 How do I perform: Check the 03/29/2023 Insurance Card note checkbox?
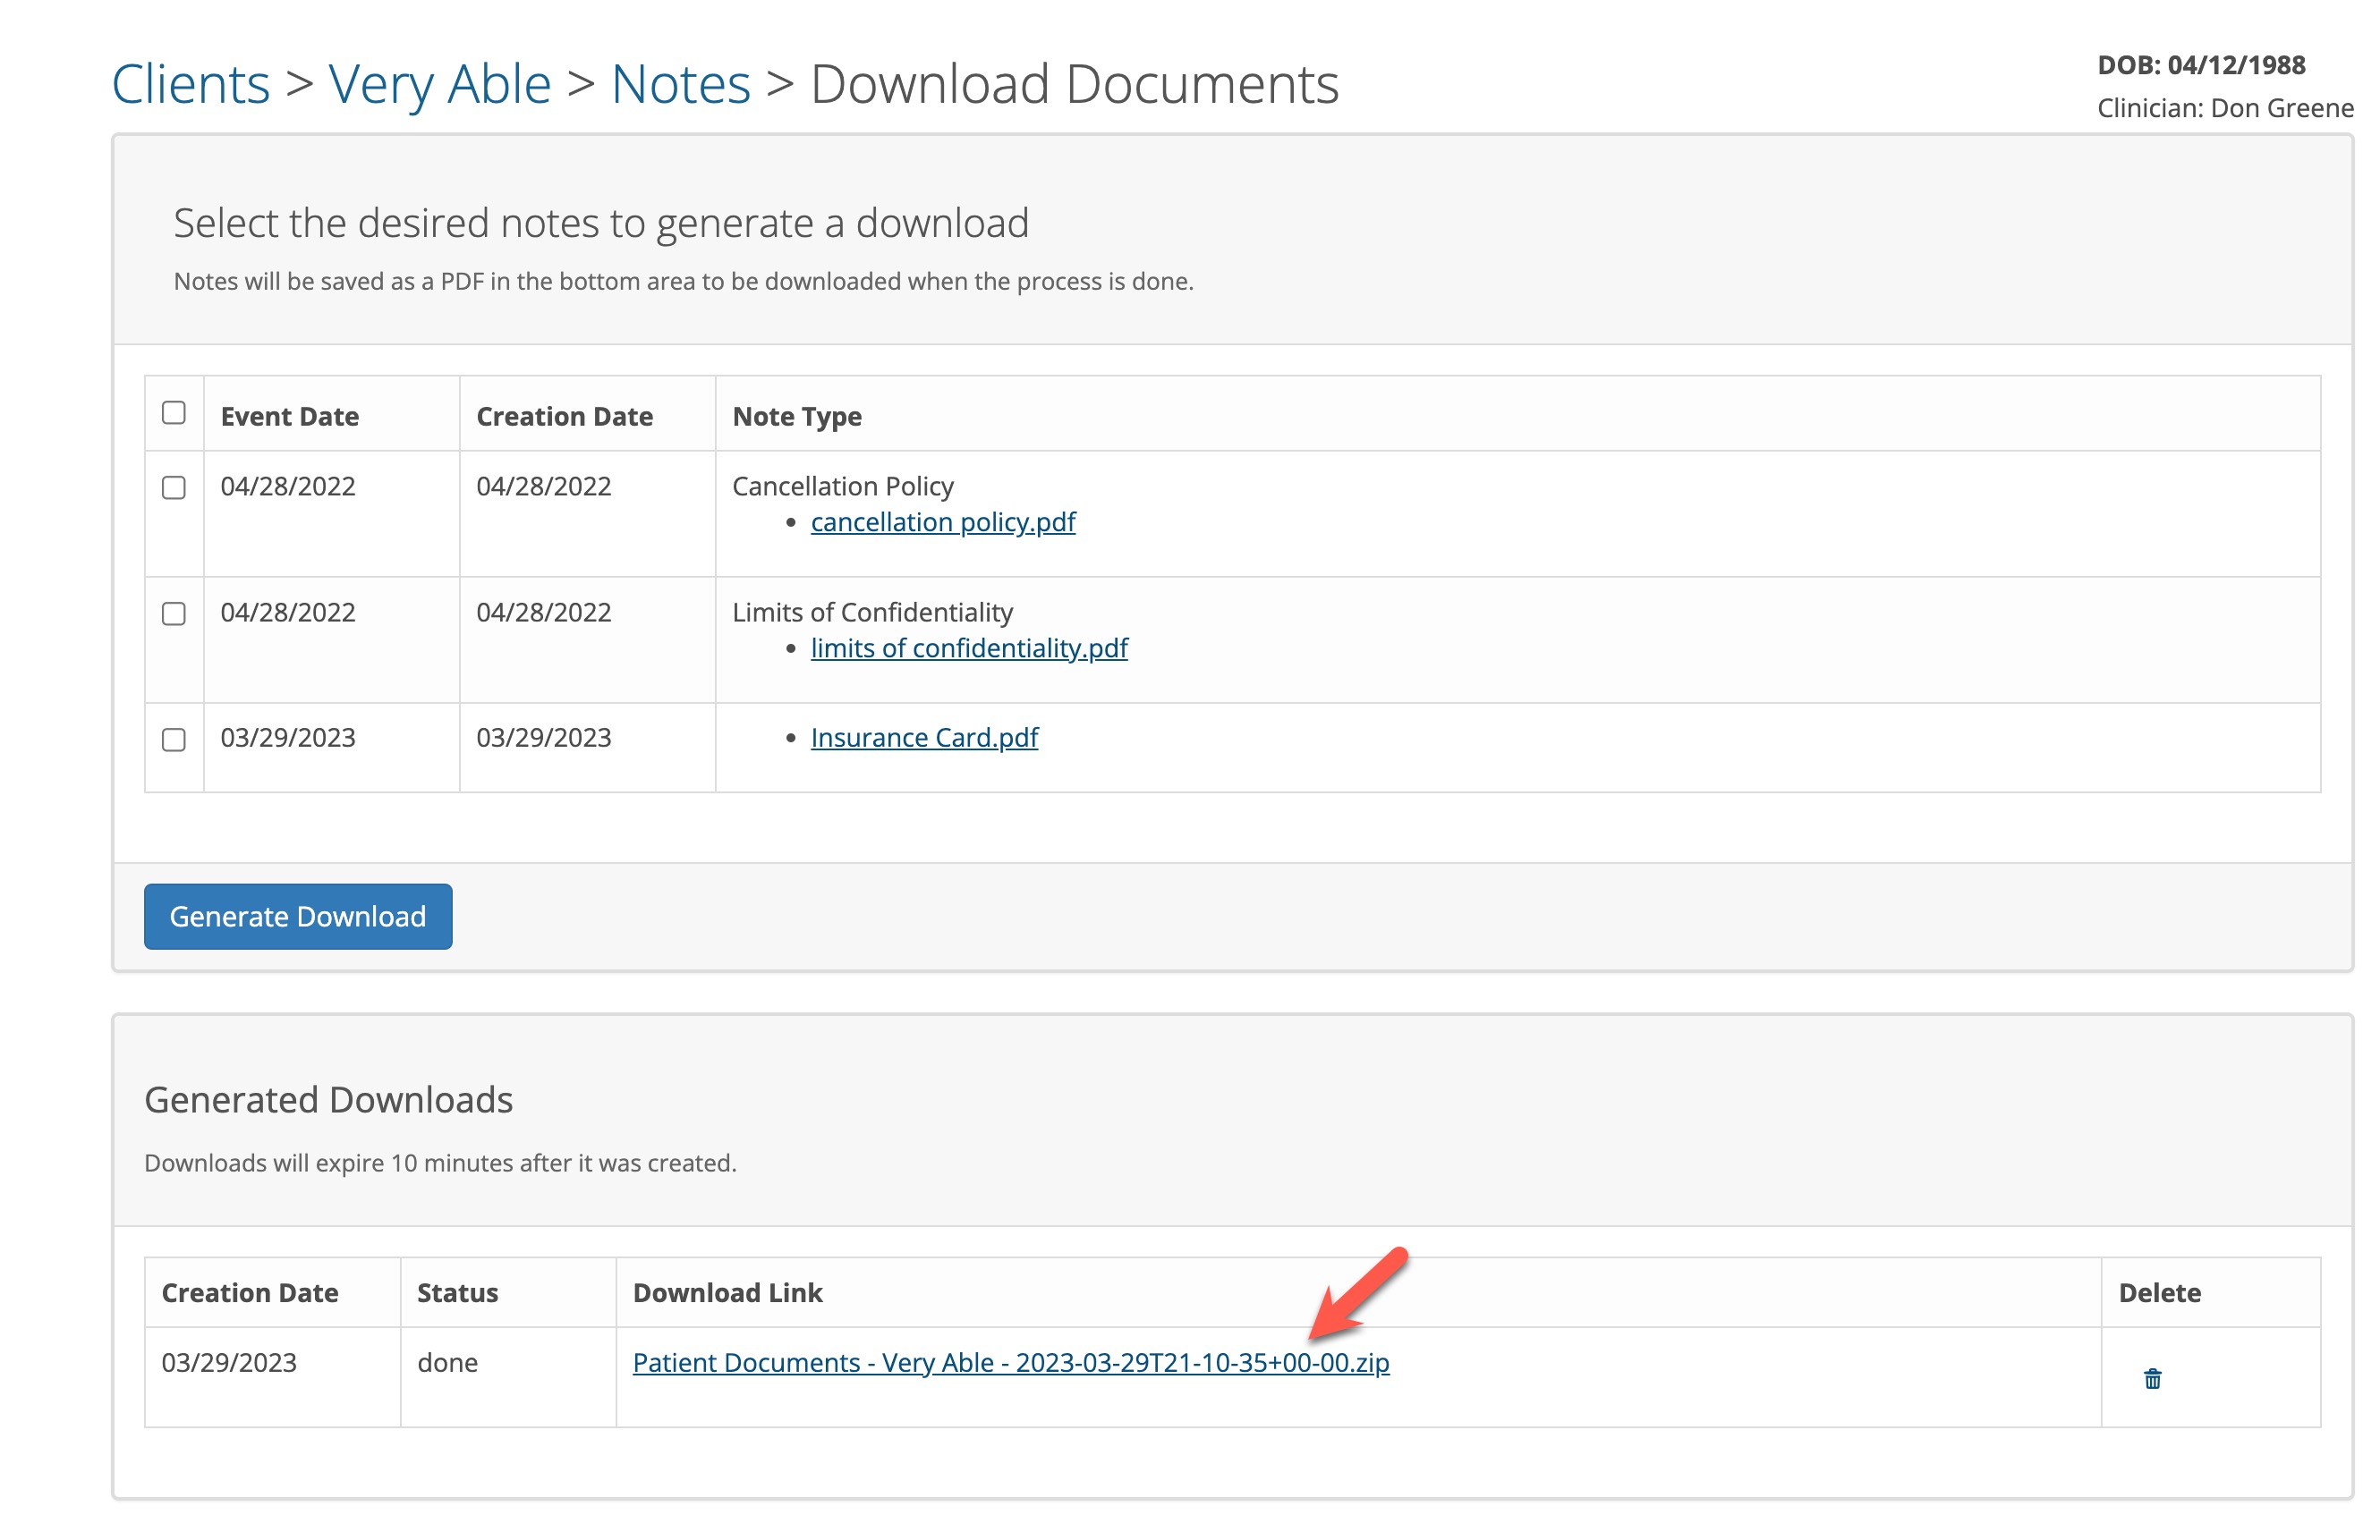tap(173, 740)
